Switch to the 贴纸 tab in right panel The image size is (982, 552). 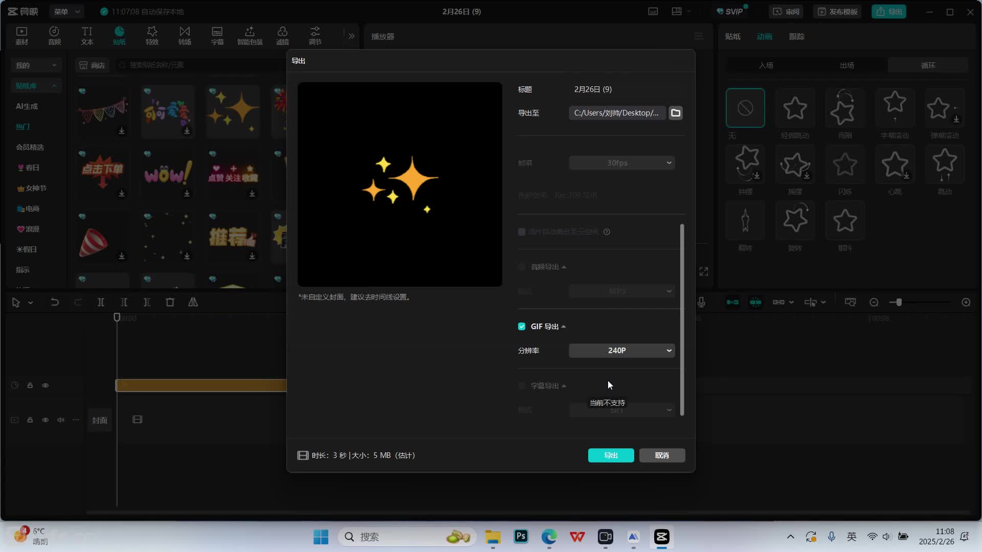click(x=733, y=37)
